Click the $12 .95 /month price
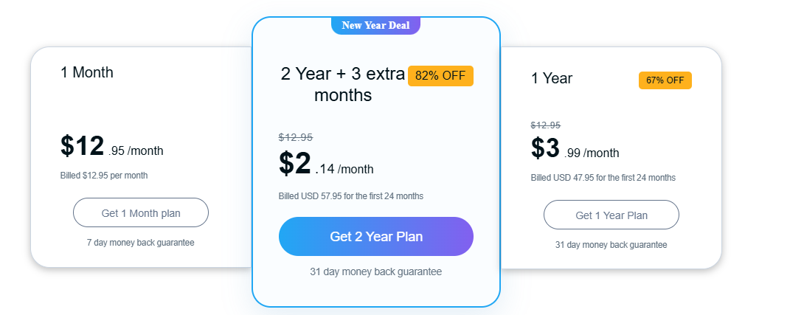 pyautogui.click(x=112, y=146)
